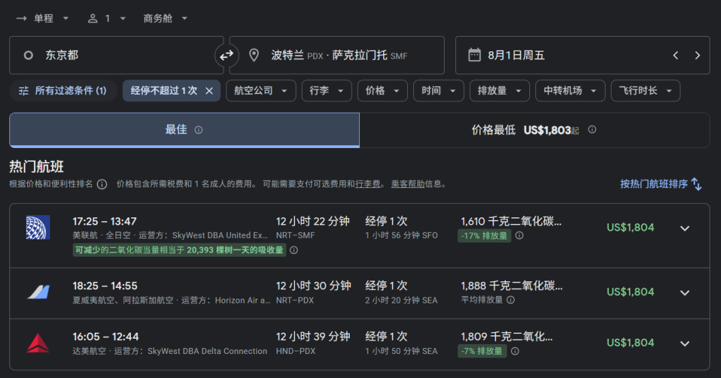Go to previous date using left arrow
The image size is (721, 378).
click(x=676, y=55)
